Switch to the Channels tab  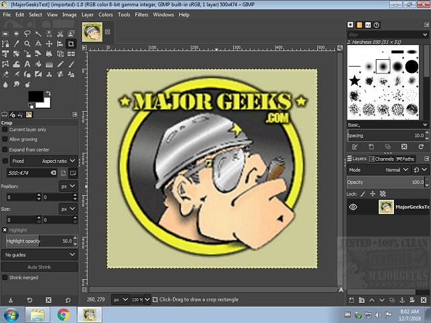click(381, 159)
